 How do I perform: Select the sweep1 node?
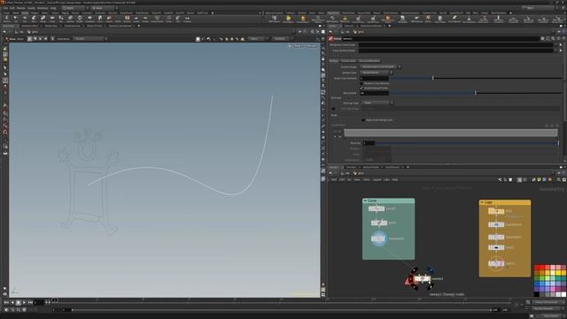point(422,278)
